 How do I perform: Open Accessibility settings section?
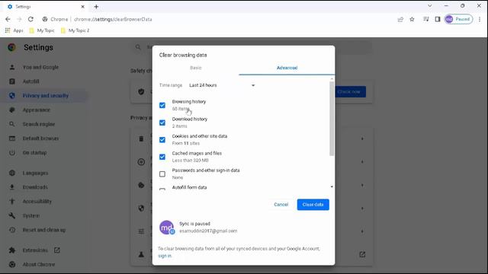pyautogui.click(x=37, y=202)
